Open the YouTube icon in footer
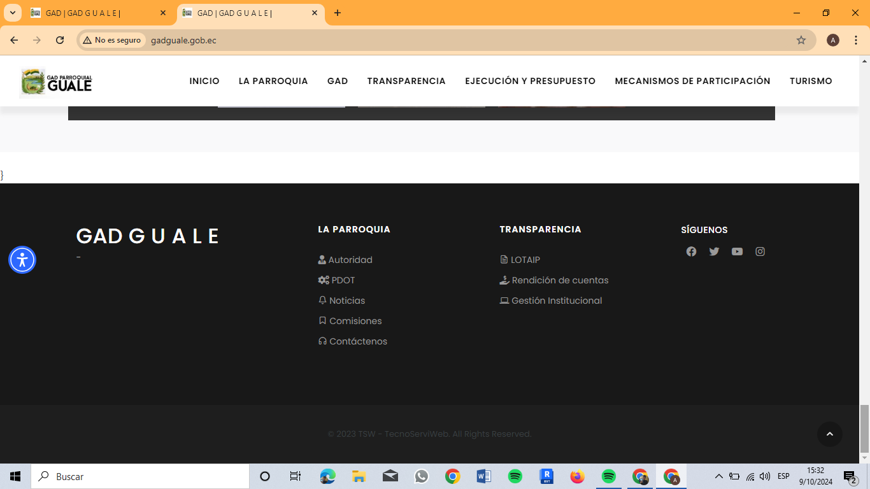The height and width of the screenshot is (489, 870). 737,252
